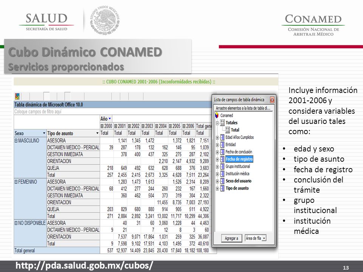The height and width of the screenshot is (272, 363).
Task: Close the Lista de campos dialog
Action: point(272,100)
